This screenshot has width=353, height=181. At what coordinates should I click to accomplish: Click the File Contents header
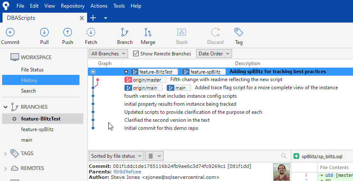coord(334,167)
